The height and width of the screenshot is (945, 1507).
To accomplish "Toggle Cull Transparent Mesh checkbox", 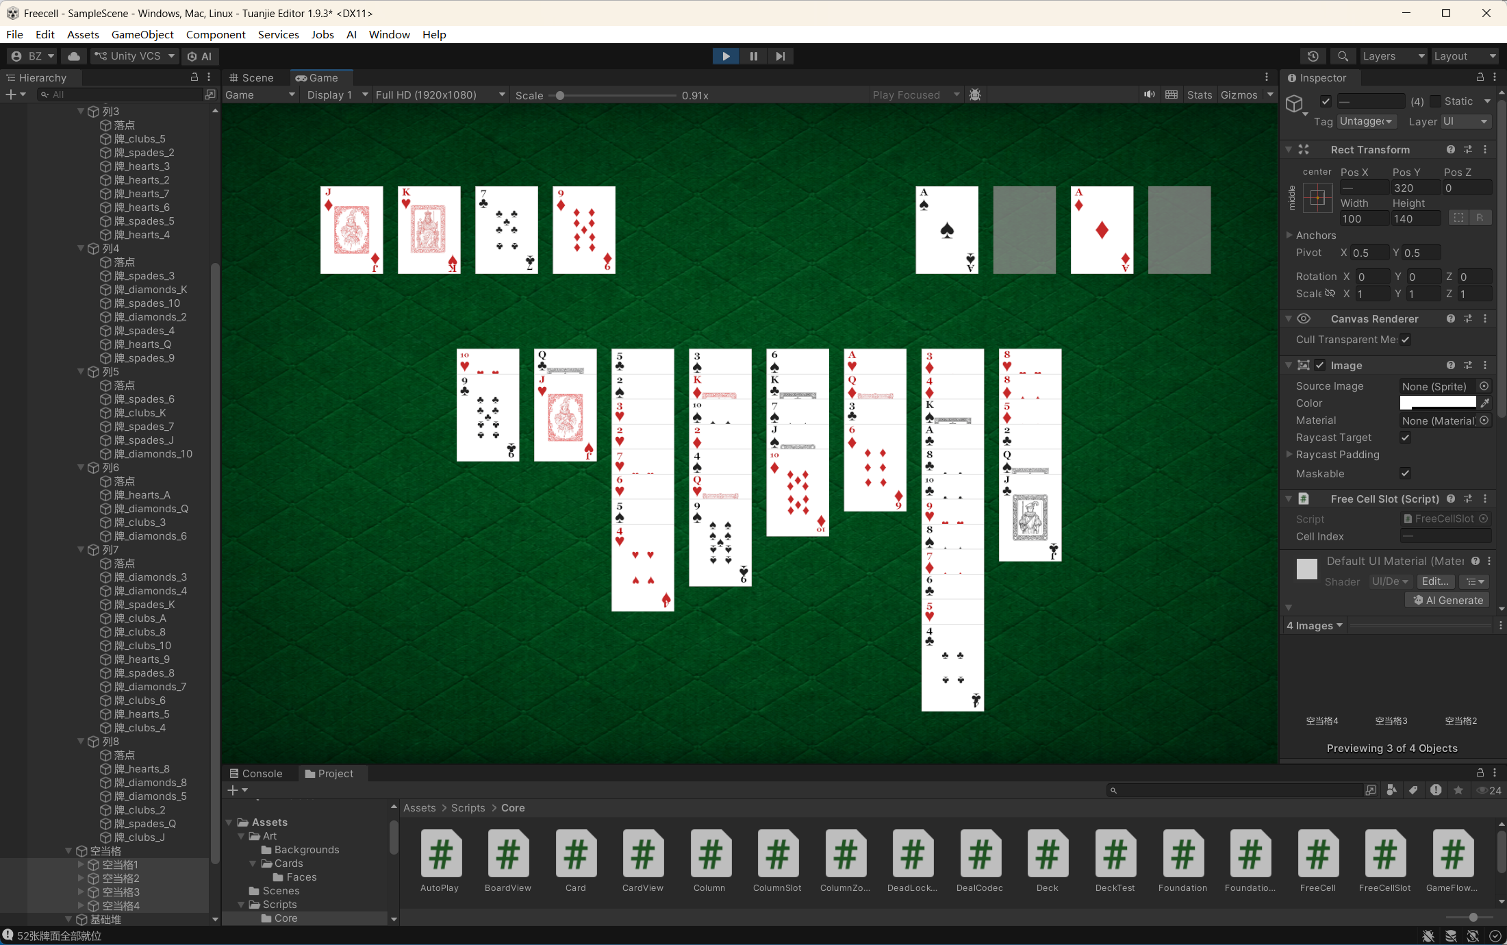I will click(x=1405, y=340).
